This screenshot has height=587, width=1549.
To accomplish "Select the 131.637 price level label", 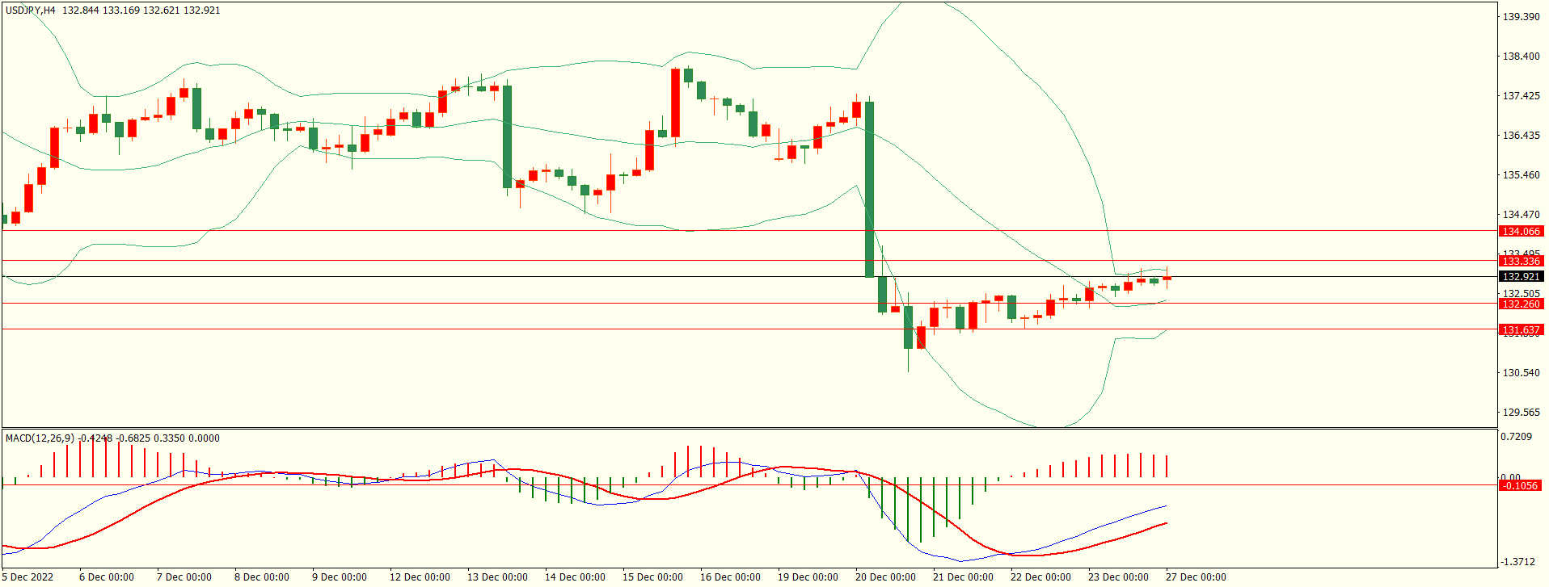I will tap(1521, 330).
